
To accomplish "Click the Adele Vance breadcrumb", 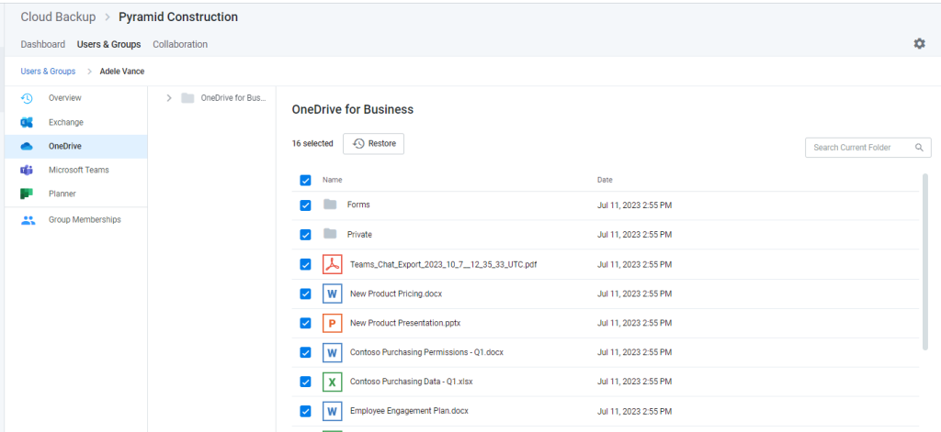I will point(122,72).
